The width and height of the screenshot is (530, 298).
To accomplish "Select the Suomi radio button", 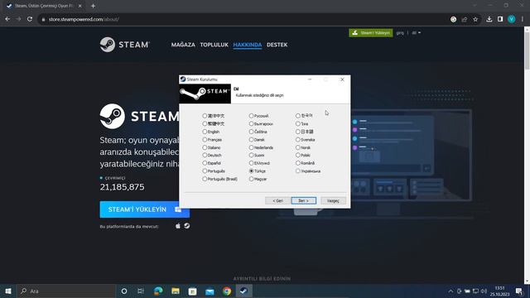I will coord(251,155).
